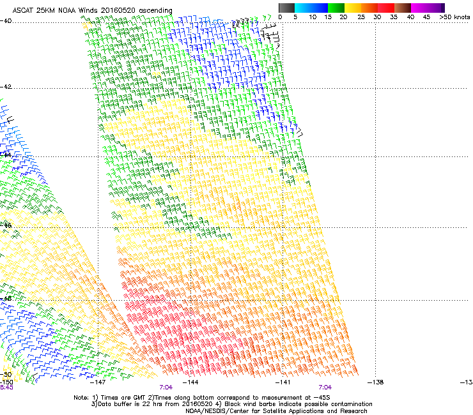The image size is (473, 415).
Task: Select the orange 25-30 knots legend swatch
Action: (x=369, y=8)
